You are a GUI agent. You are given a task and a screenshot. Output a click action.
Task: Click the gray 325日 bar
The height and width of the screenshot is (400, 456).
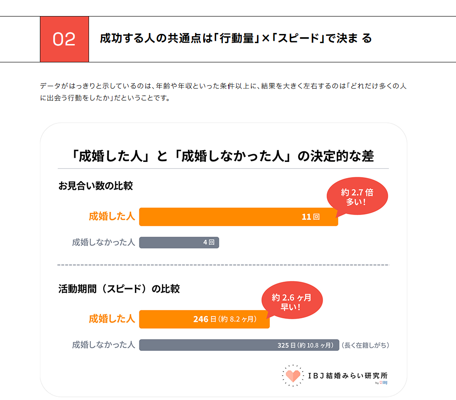pyautogui.click(x=239, y=345)
